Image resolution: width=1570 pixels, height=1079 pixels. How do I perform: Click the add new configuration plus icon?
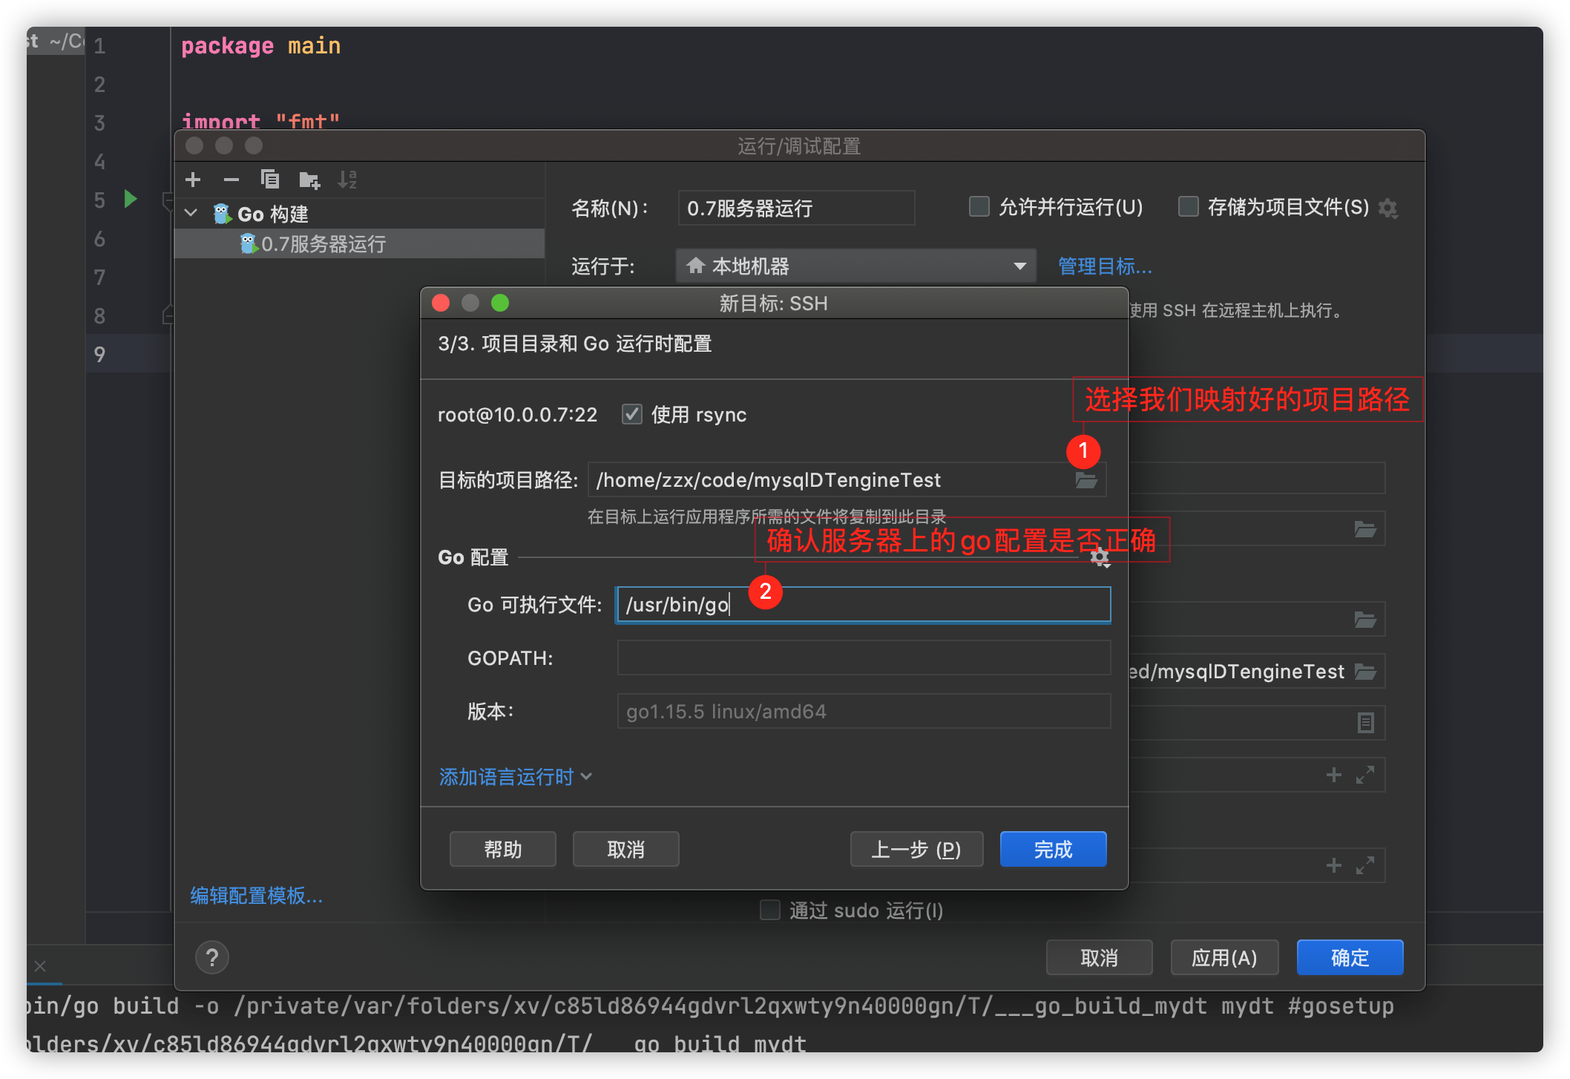click(193, 180)
